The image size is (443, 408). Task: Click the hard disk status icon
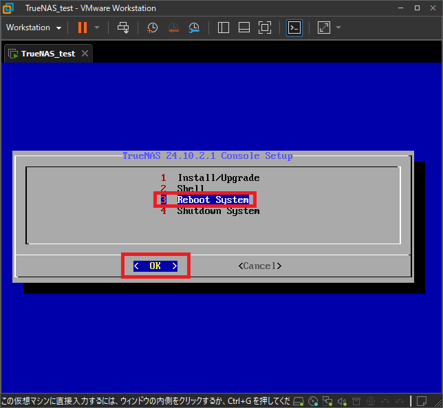[x=299, y=401]
